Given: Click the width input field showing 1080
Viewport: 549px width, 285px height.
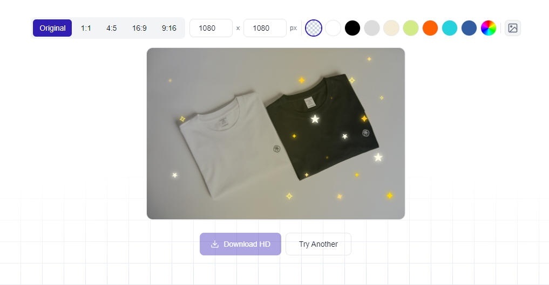Looking at the screenshot, I should tap(211, 28).
